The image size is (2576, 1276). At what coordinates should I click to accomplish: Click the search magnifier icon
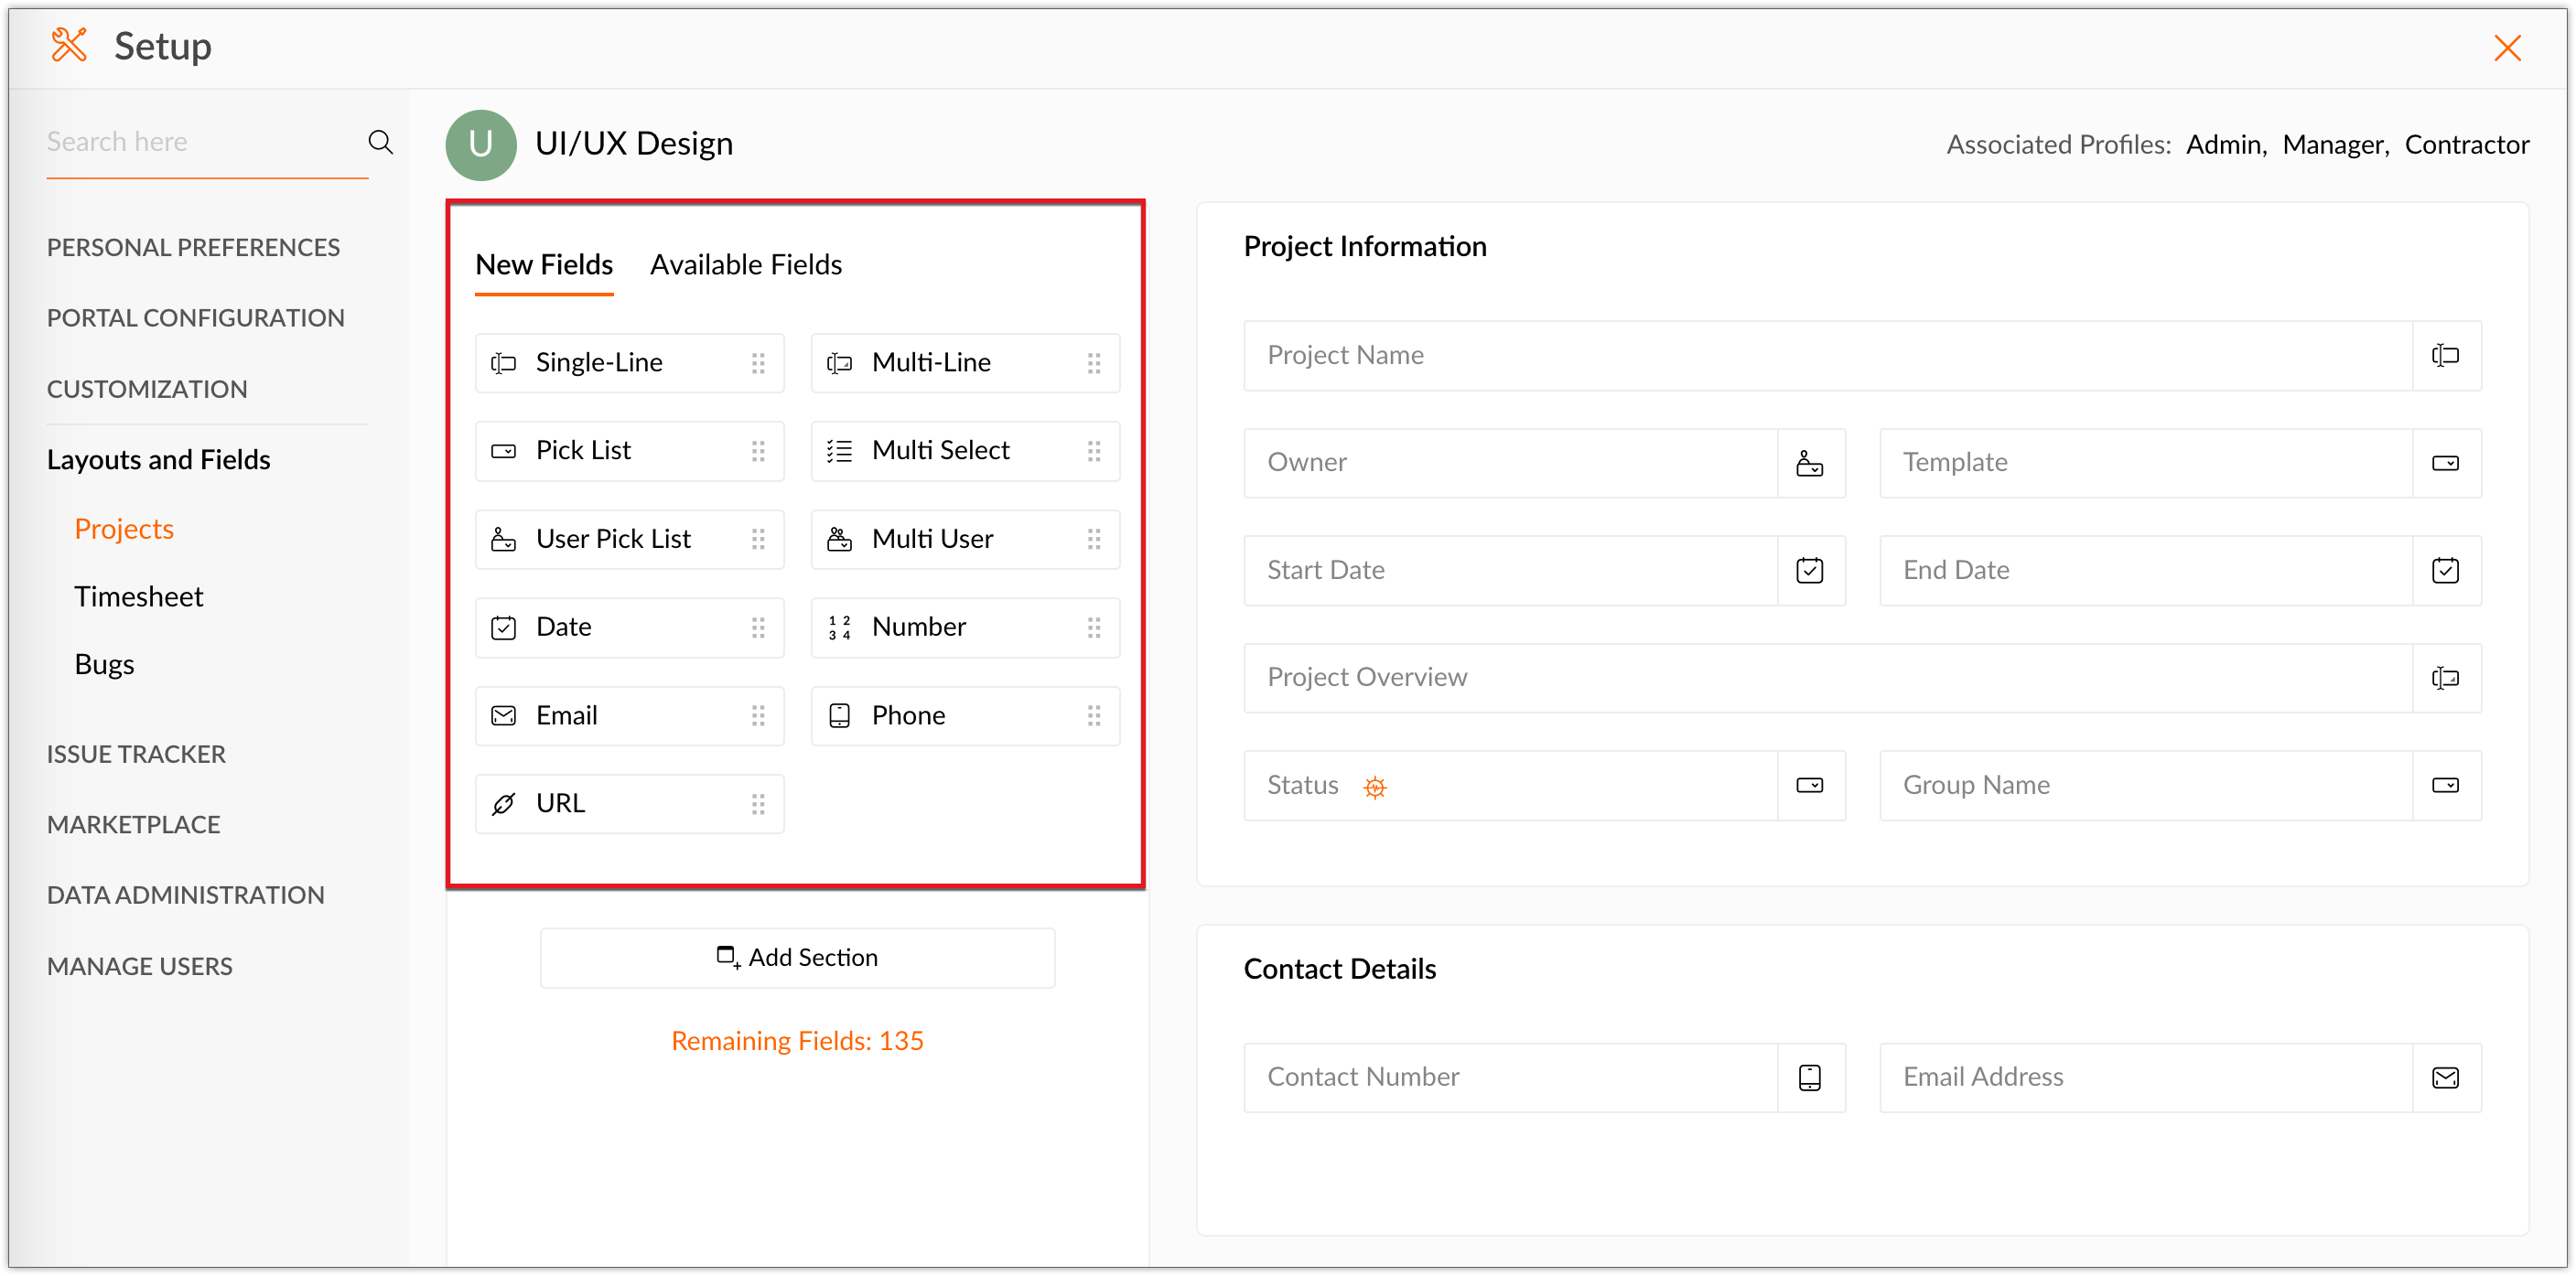[x=380, y=142]
